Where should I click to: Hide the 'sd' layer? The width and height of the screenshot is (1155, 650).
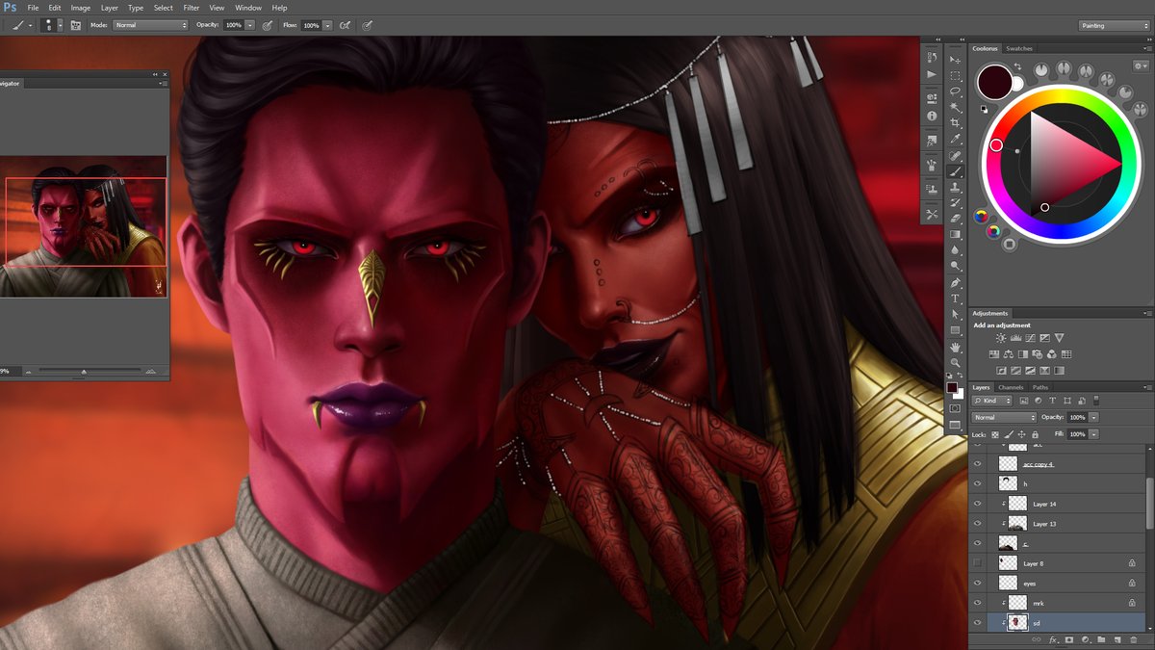(x=977, y=623)
